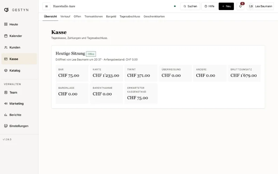This screenshot has width=278, height=174.
Task: Open Heute via its grid icon
Action: coord(6,24)
